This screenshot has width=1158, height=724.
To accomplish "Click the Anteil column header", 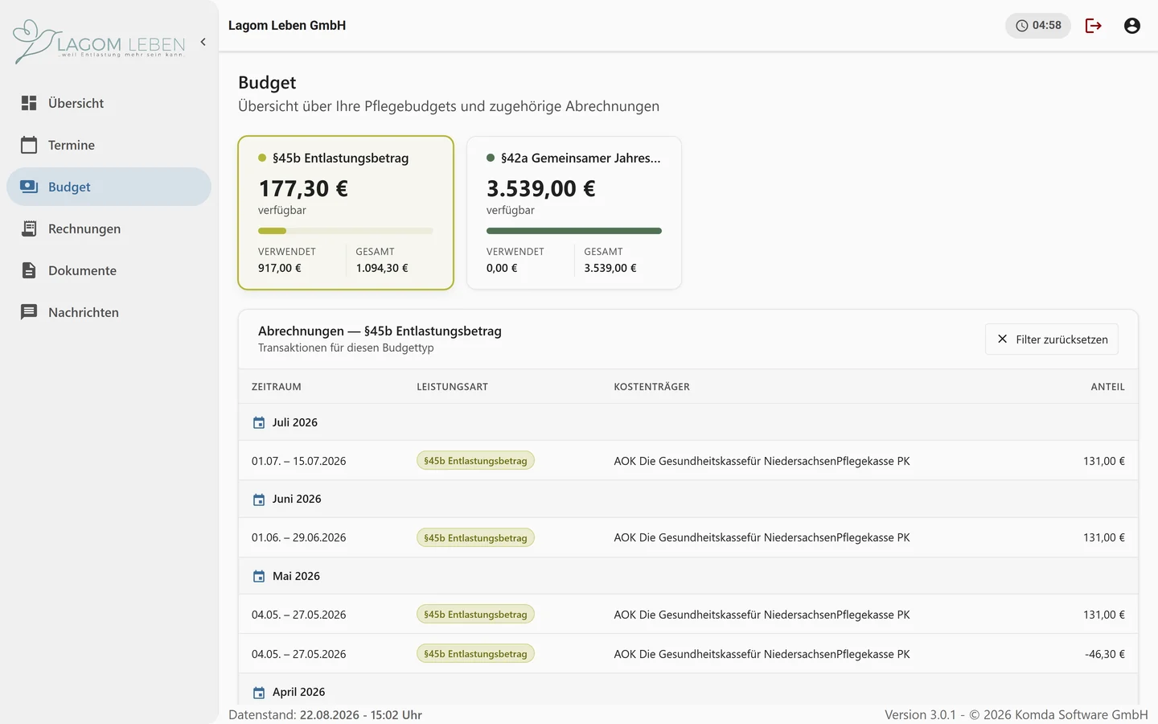I will tap(1107, 387).
